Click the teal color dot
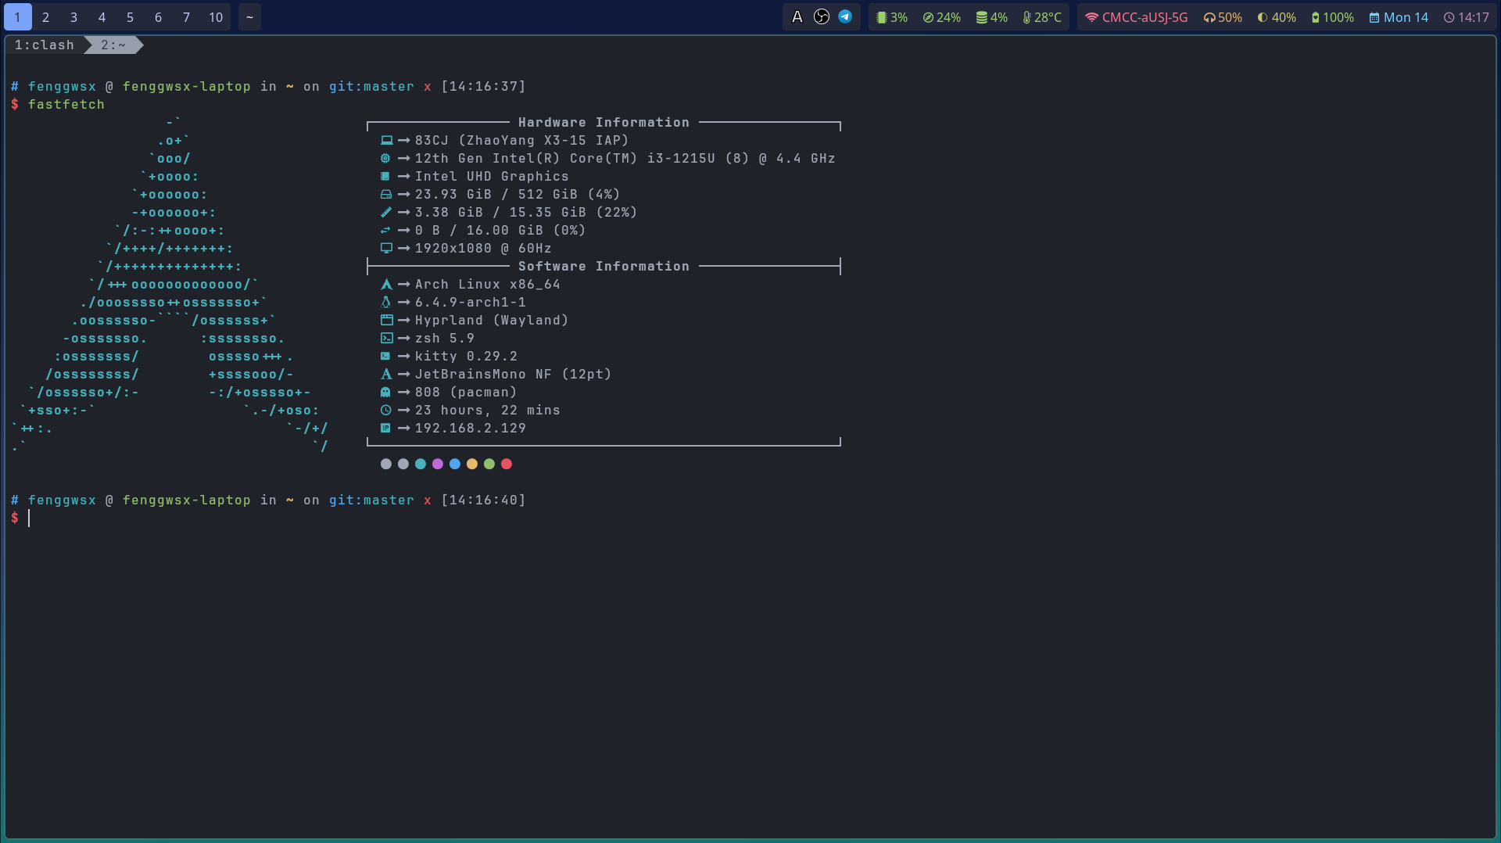 point(421,465)
